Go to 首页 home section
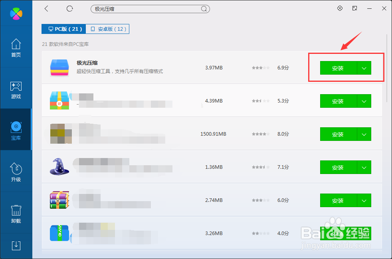The image size is (392, 259). click(x=16, y=48)
